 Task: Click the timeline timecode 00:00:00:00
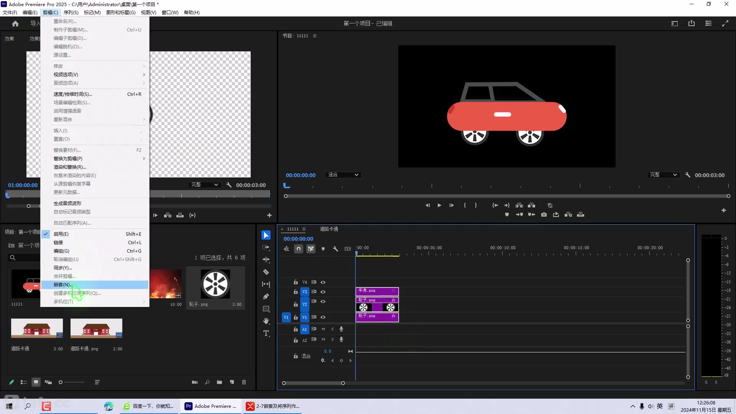tap(298, 239)
